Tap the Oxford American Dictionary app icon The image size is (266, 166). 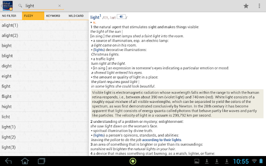coord(7,6)
